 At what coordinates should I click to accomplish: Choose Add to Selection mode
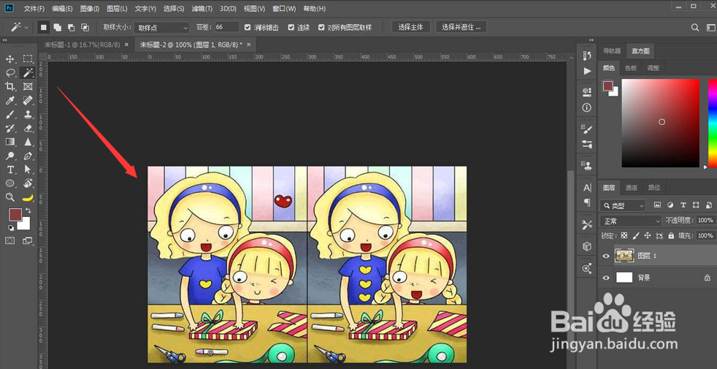point(58,28)
